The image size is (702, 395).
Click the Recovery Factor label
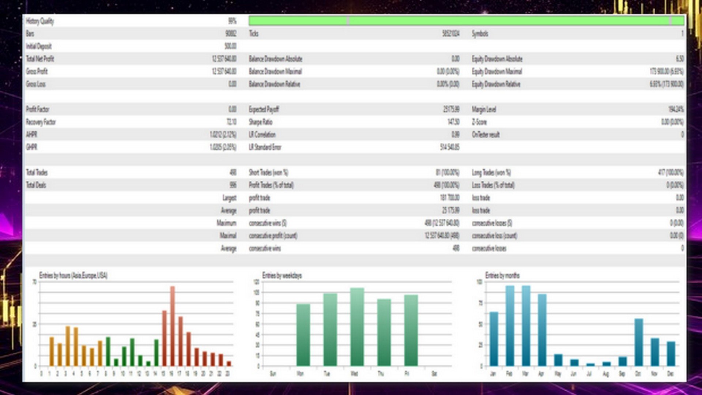[41, 122]
